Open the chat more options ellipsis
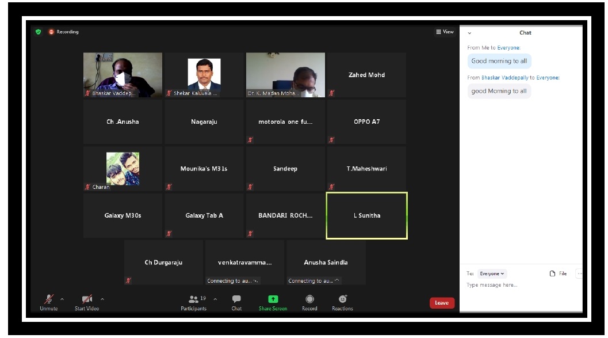The width and height of the screenshot is (608, 338). pos(579,274)
